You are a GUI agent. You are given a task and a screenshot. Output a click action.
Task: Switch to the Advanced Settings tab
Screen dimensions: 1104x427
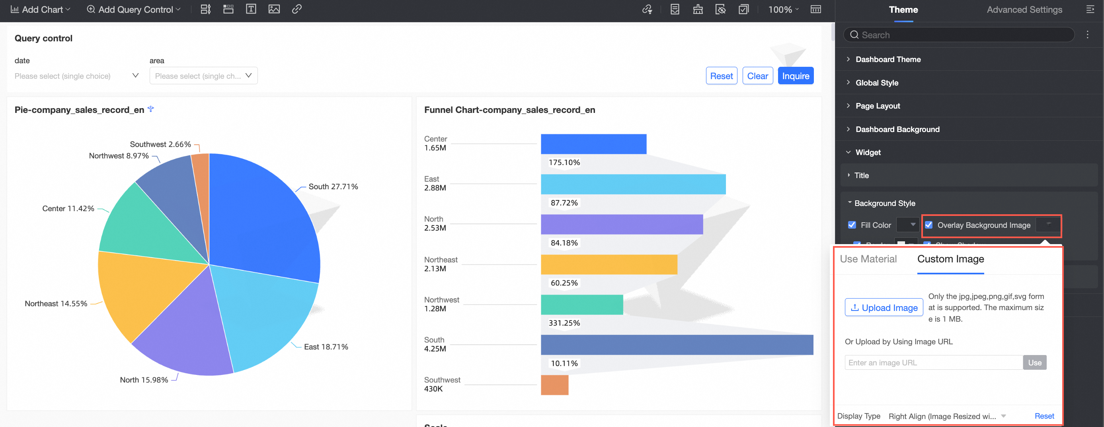1024,10
